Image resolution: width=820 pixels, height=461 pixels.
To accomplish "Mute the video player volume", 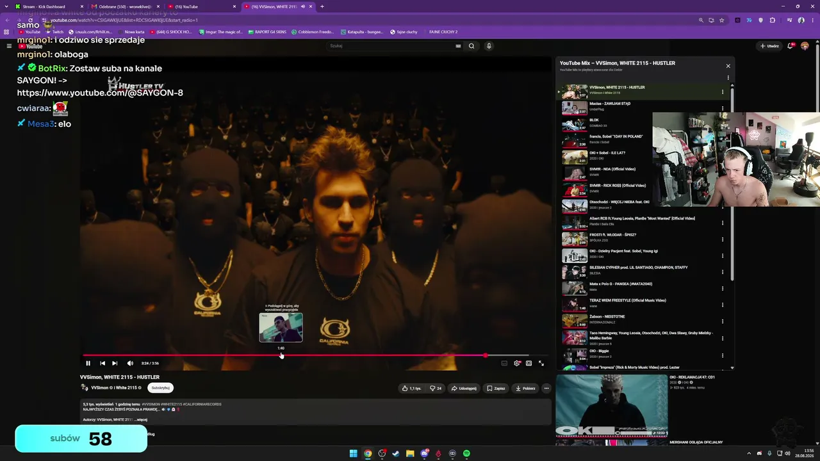I will (130, 363).
